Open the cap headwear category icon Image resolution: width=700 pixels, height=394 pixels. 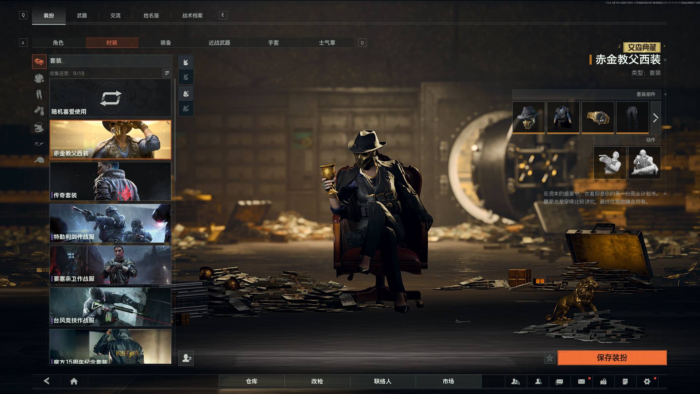[39, 160]
